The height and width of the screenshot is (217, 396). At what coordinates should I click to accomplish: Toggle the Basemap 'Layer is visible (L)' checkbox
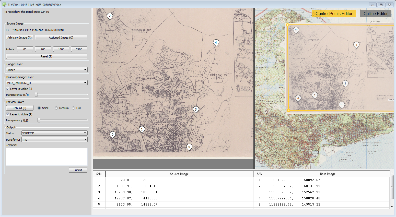(7, 89)
